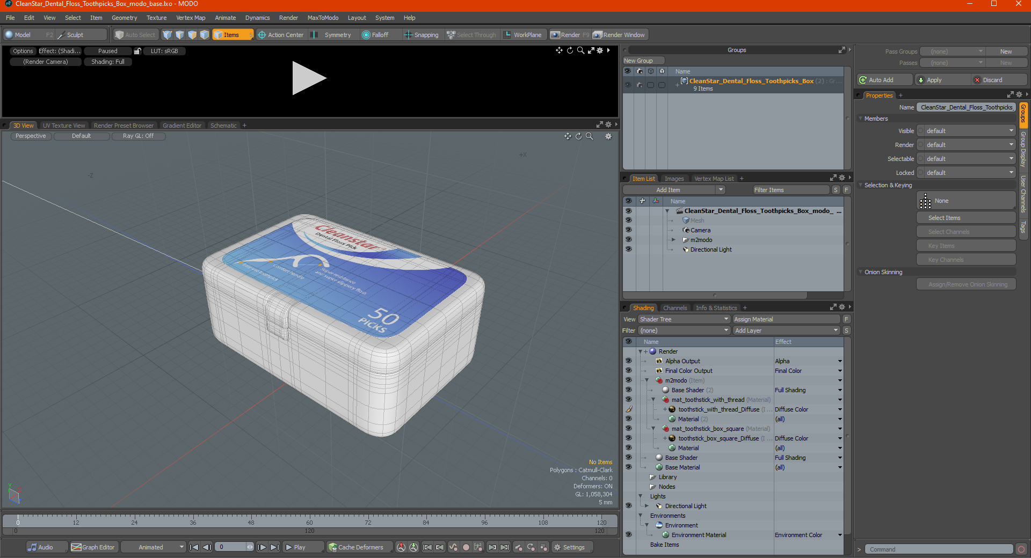Image resolution: width=1031 pixels, height=558 pixels.
Task: Expand the m2modo item
Action: 673,240
